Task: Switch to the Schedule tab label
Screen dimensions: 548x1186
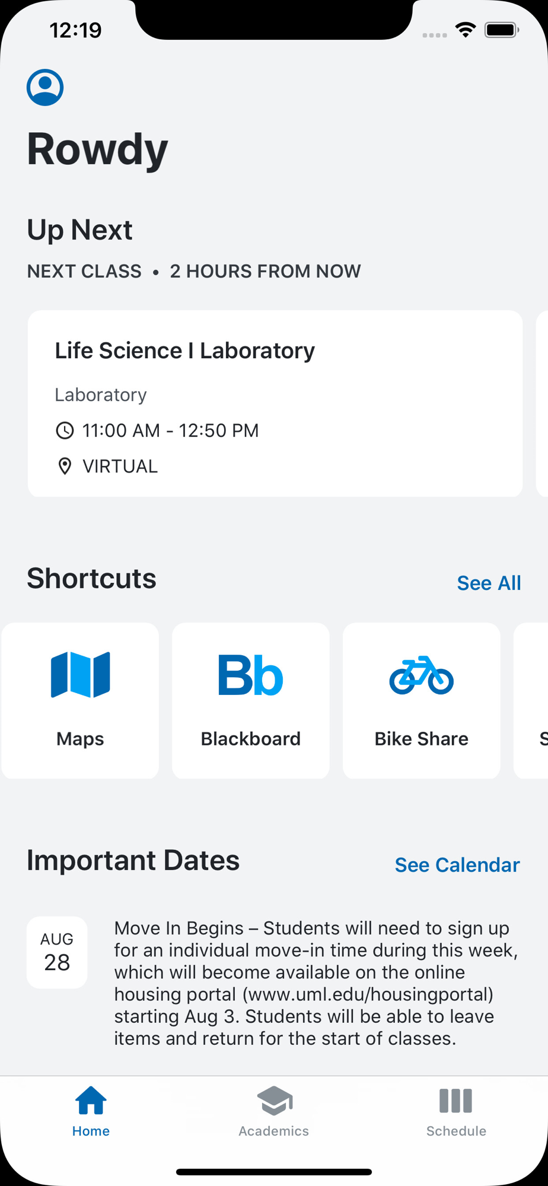Action: pyautogui.click(x=456, y=1131)
